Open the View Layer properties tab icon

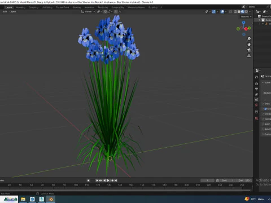click(256, 94)
